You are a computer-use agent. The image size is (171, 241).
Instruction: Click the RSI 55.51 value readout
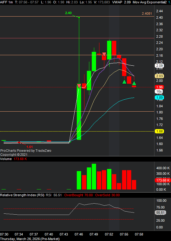tap(54, 195)
